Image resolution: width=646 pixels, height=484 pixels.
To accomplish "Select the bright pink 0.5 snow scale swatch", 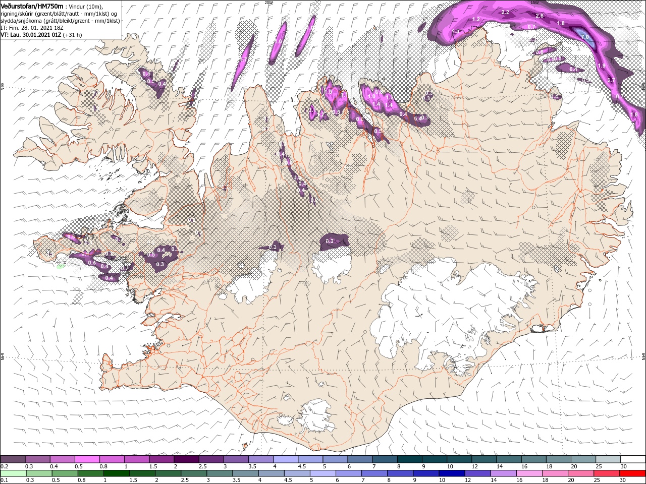I will [87, 459].
